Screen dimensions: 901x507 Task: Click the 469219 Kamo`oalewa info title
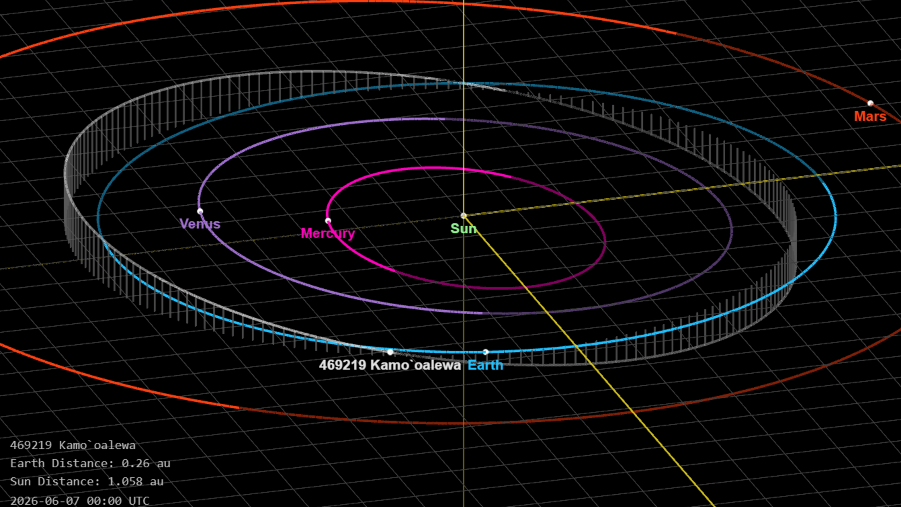coord(73,445)
